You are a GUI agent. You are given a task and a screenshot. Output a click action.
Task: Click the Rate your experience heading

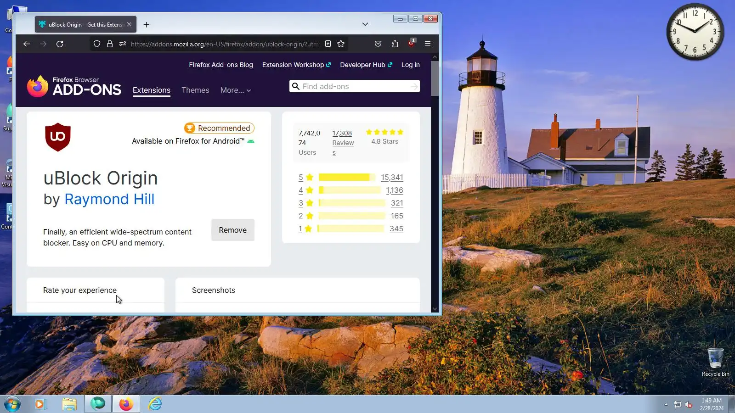point(80,290)
